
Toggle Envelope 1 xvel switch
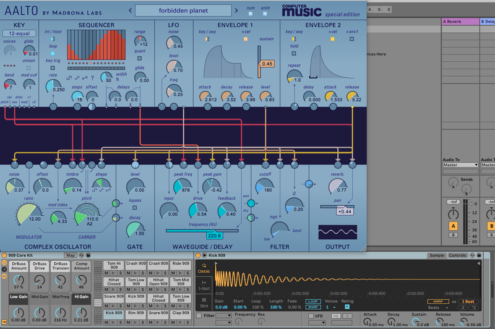(x=246, y=39)
